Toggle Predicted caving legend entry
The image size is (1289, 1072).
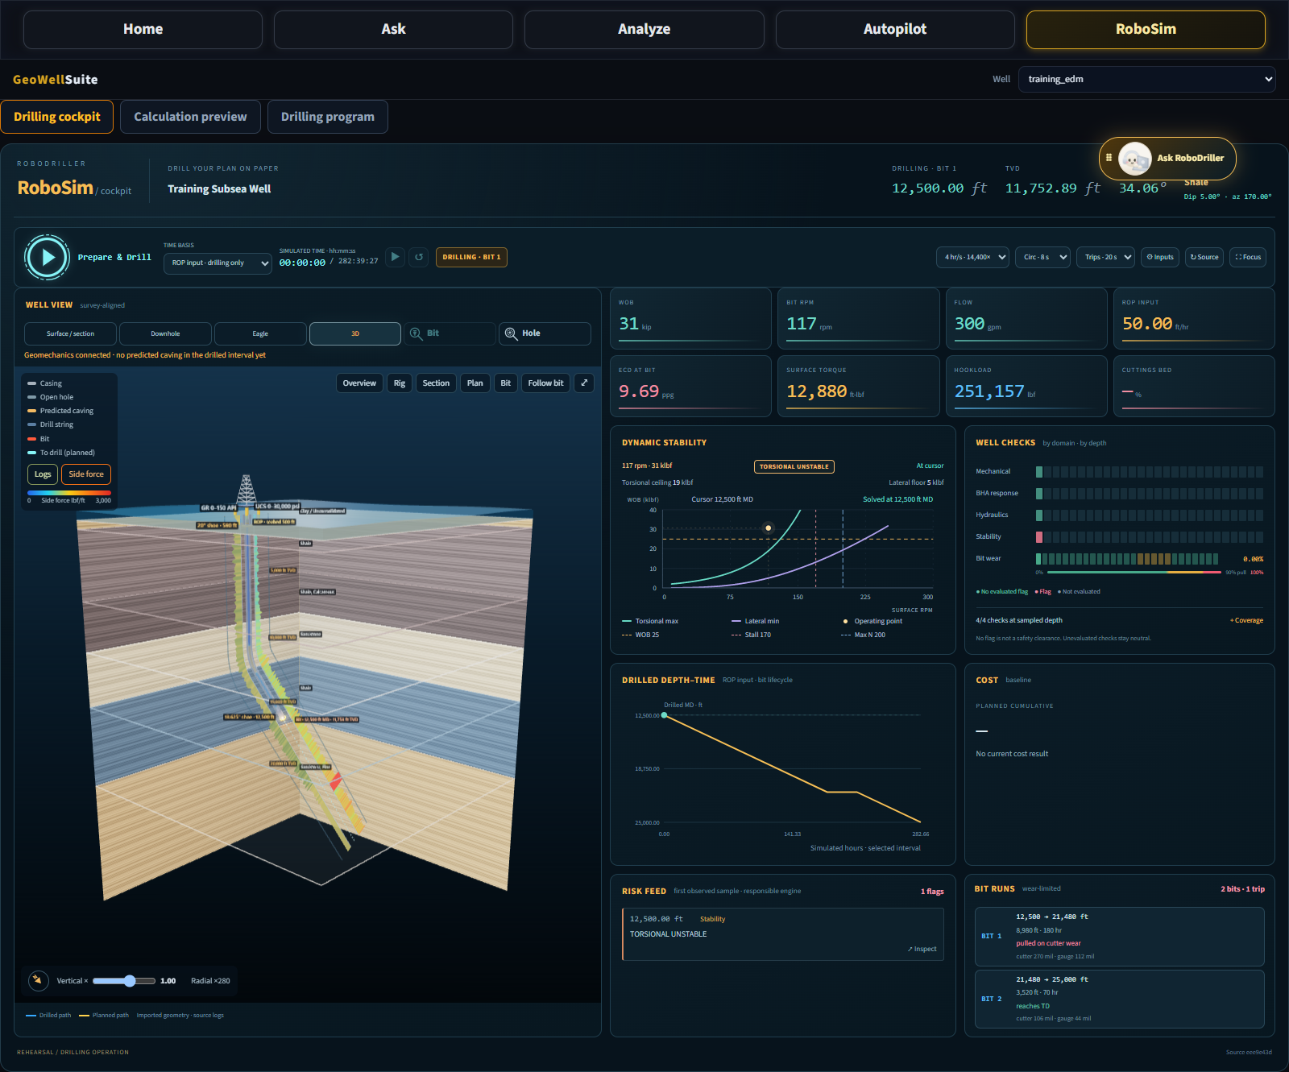tap(60, 411)
